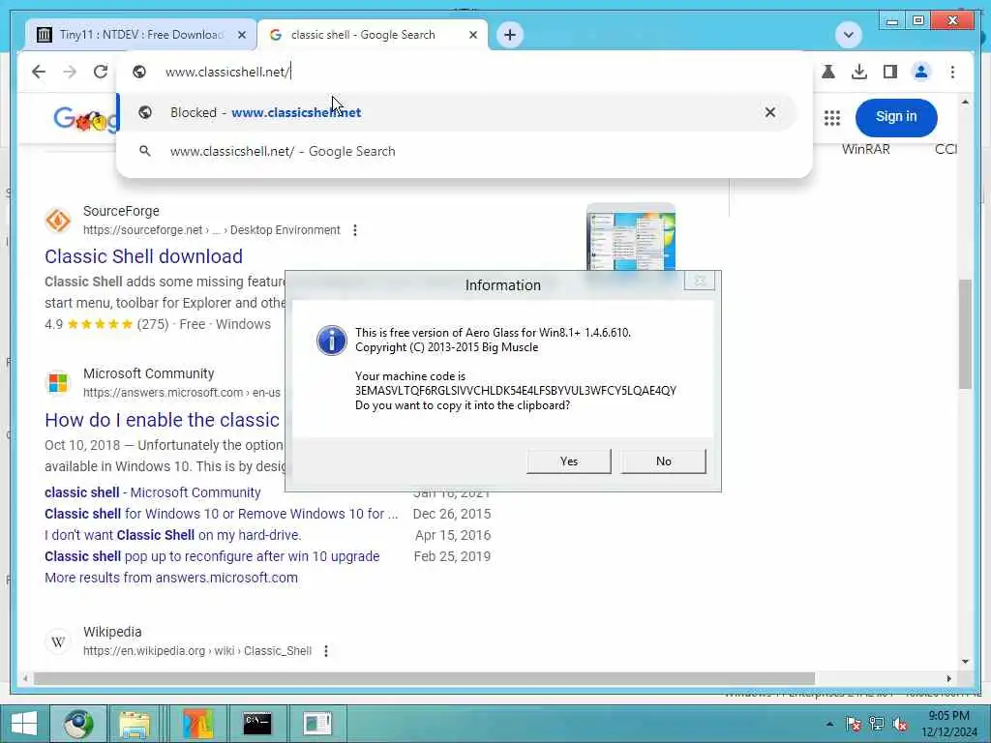Toggle the side panel icon
This screenshot has height=743, width=991.
[x=890, y=72]
